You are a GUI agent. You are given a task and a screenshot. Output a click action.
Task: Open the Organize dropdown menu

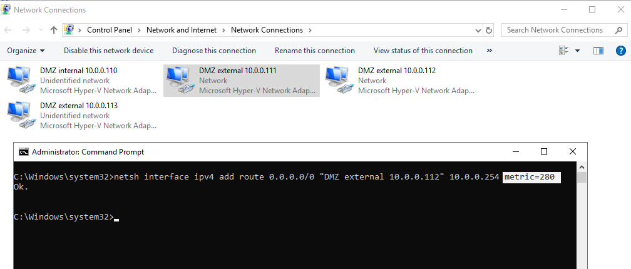[26, 51]
